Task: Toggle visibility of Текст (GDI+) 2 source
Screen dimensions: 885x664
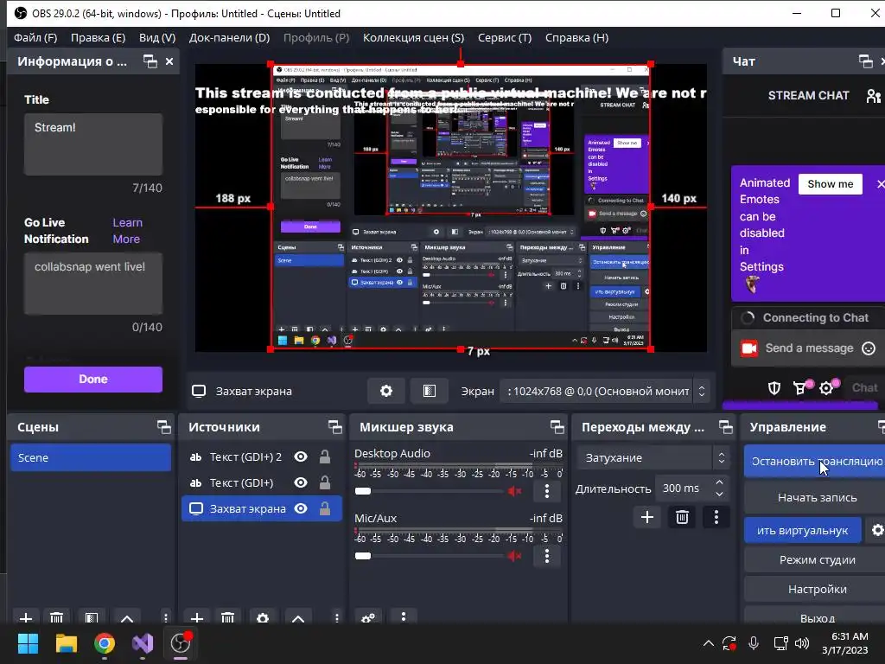Action: (x=301, y=456)
